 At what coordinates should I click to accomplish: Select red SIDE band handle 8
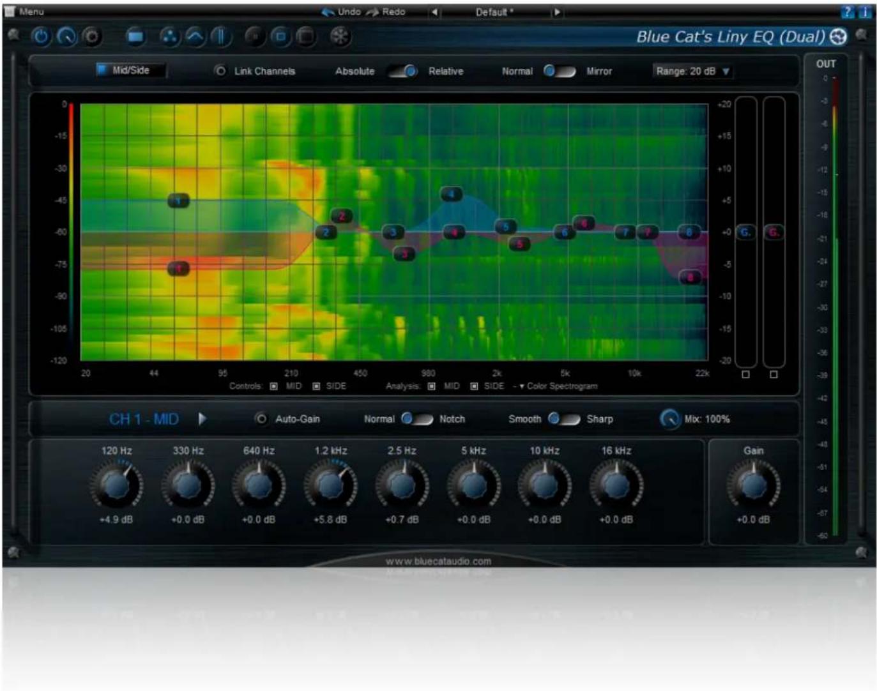(x=690, y=277)
